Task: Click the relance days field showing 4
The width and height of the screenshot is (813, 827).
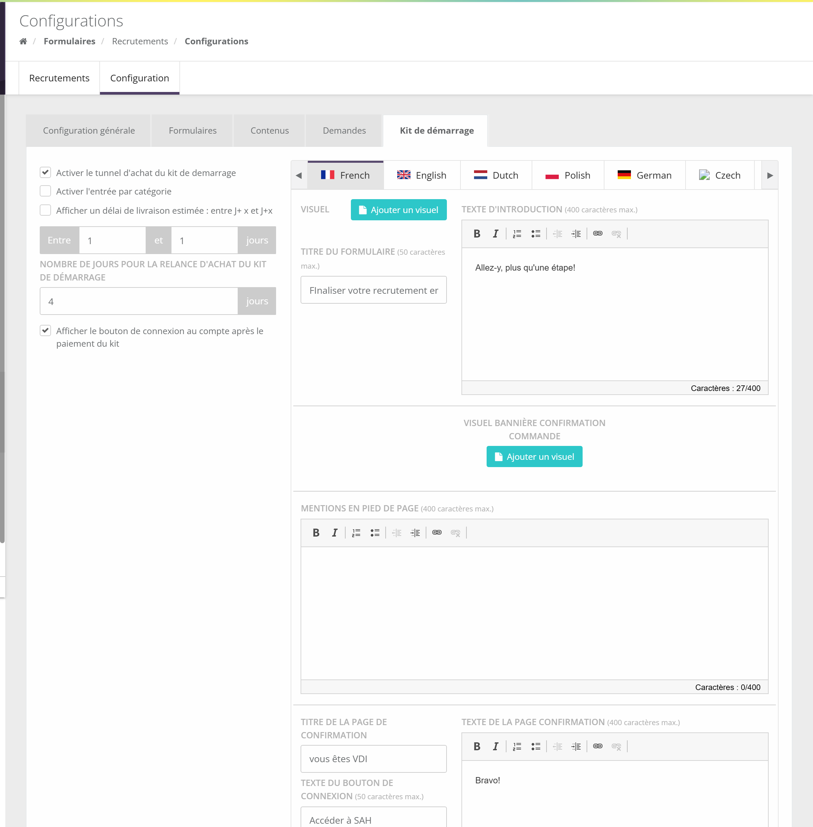Action: [x=139, y=301]
